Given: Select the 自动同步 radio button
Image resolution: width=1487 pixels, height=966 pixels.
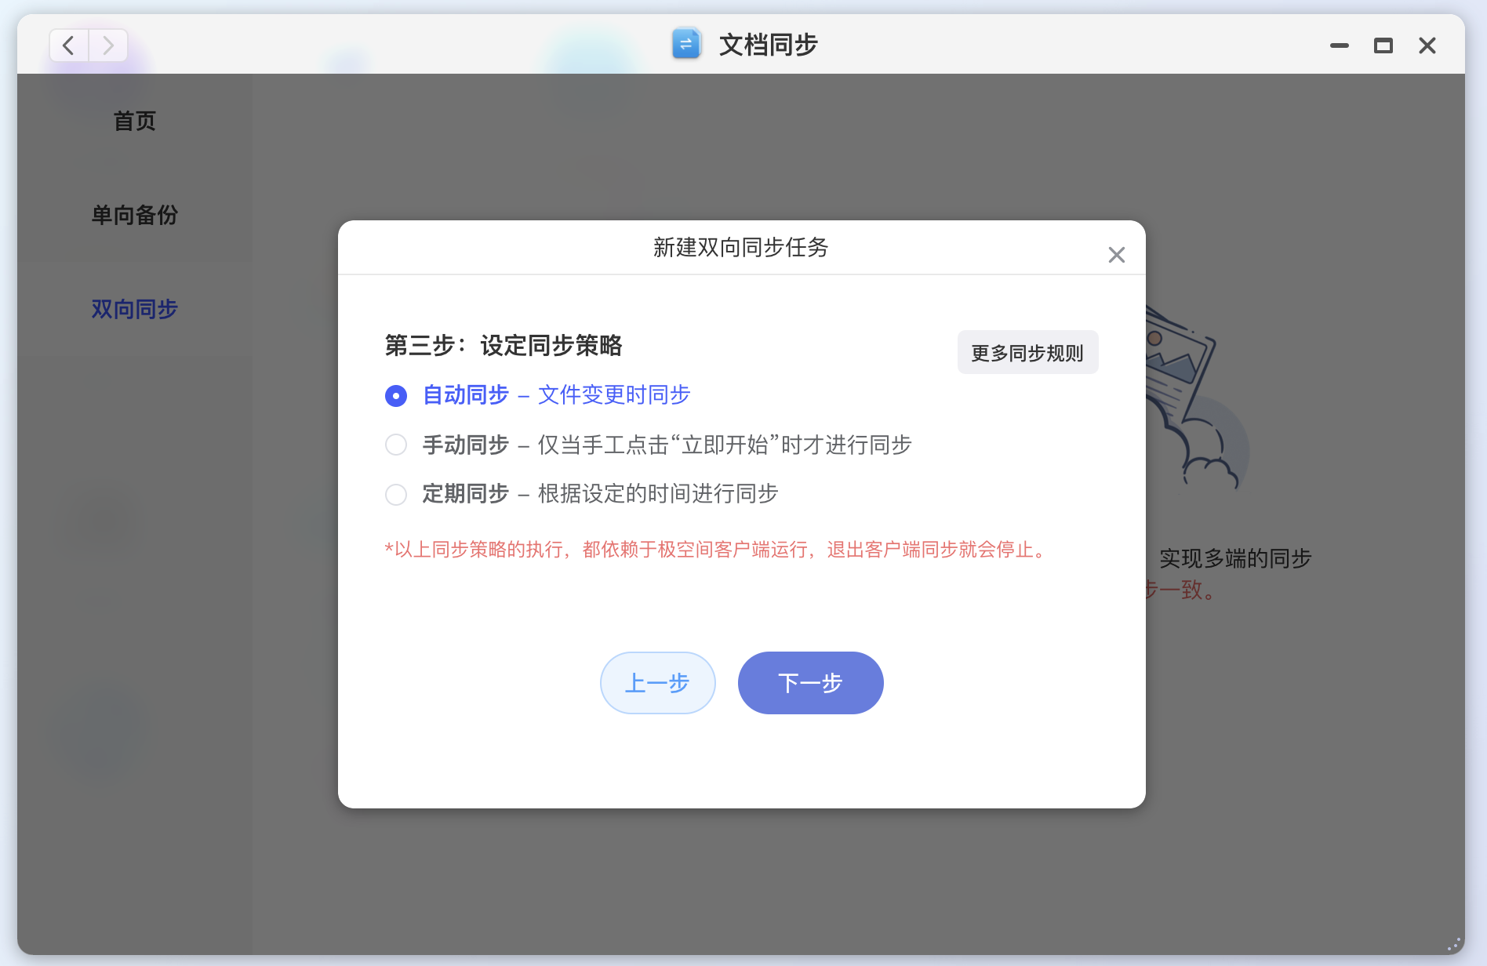Looking at the screenshot, I should 396,396.
